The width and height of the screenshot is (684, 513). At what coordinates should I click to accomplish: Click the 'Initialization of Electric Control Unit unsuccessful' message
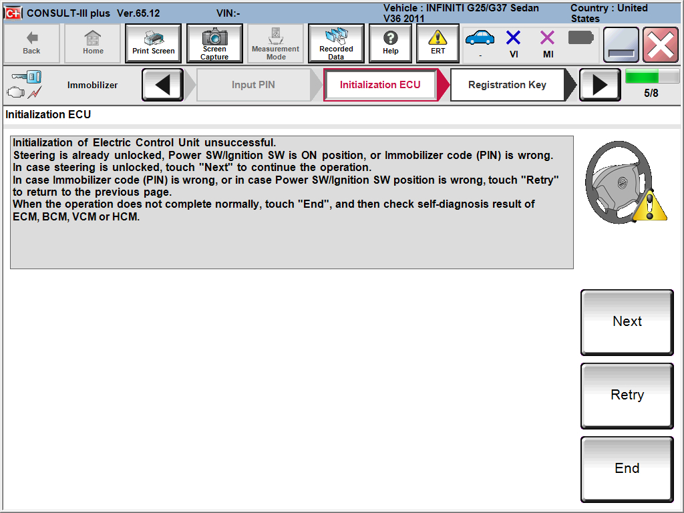click(x=144, y=143)
